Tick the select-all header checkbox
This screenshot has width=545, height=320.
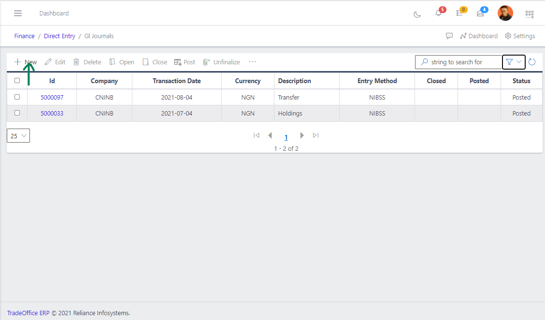[x=17, y=81]
